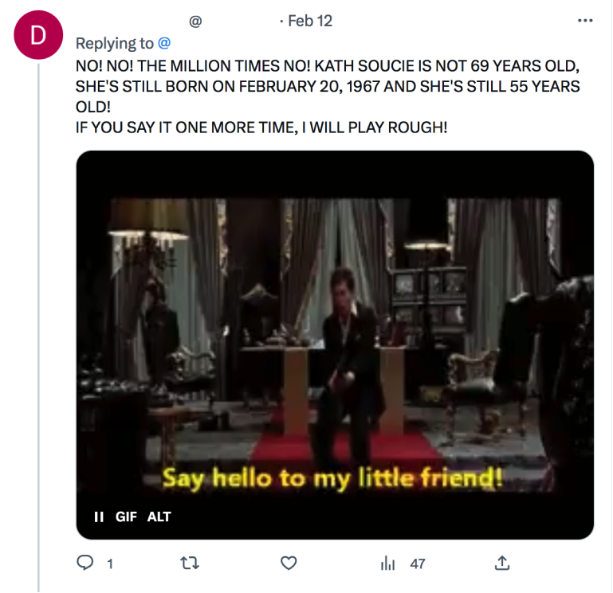613x593 pixels.
Task: Click the "Feb 12" timestamp link
Action: (x=310, y=22)
